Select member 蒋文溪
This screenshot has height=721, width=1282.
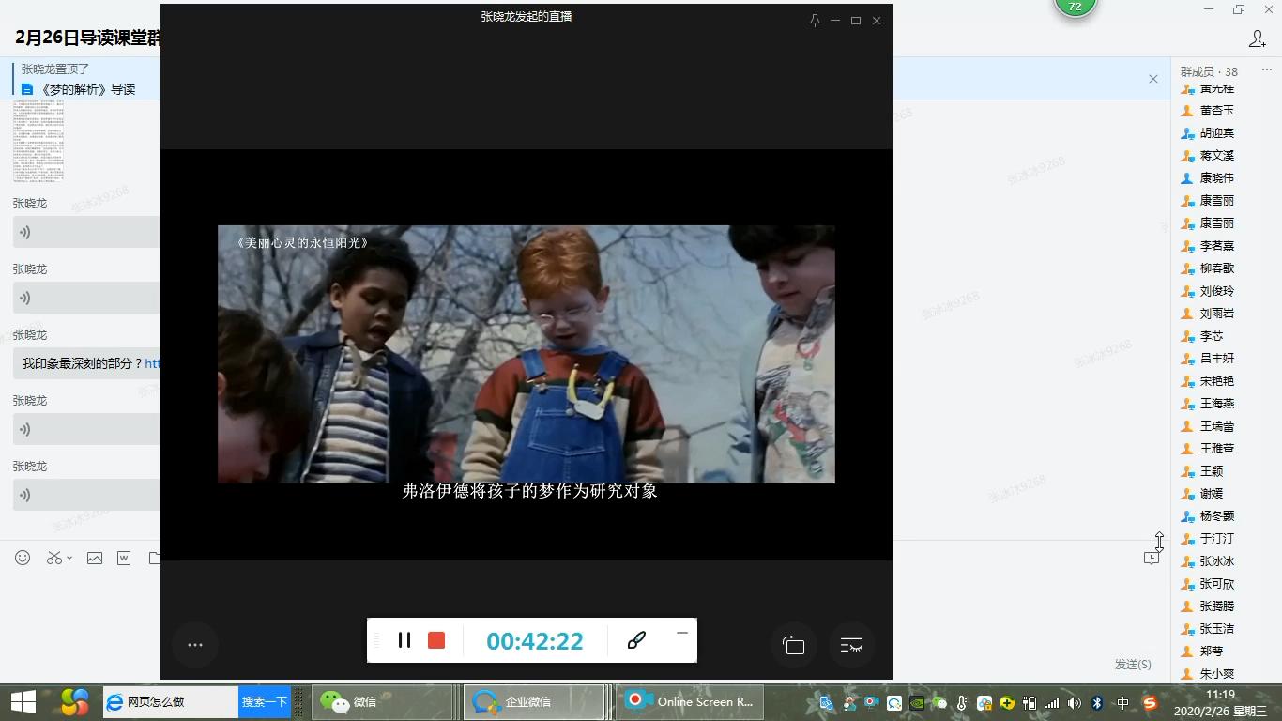1216,156
